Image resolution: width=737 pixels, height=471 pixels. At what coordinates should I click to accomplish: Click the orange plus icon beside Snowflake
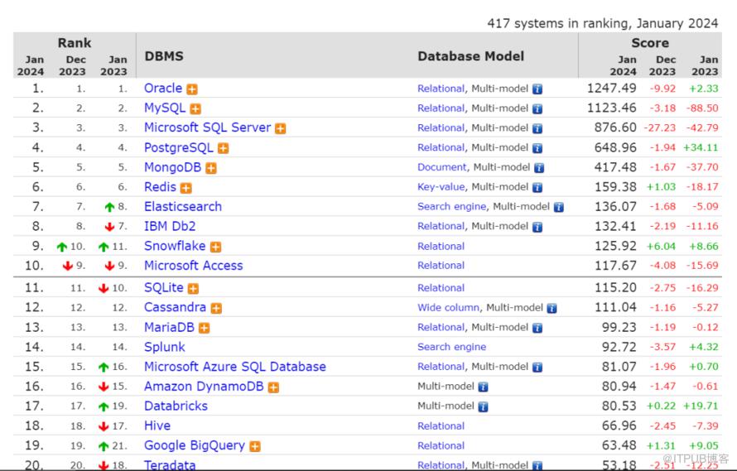click(216, 247)
